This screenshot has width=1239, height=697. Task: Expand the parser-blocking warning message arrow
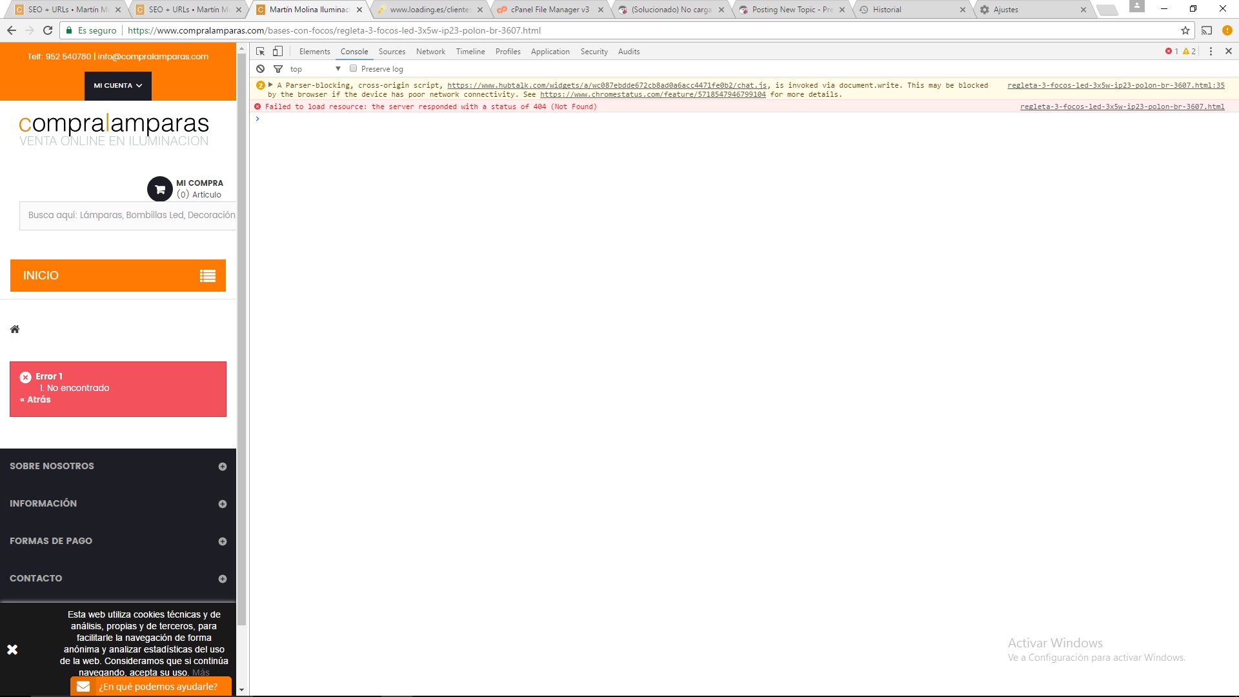point(271,85)
